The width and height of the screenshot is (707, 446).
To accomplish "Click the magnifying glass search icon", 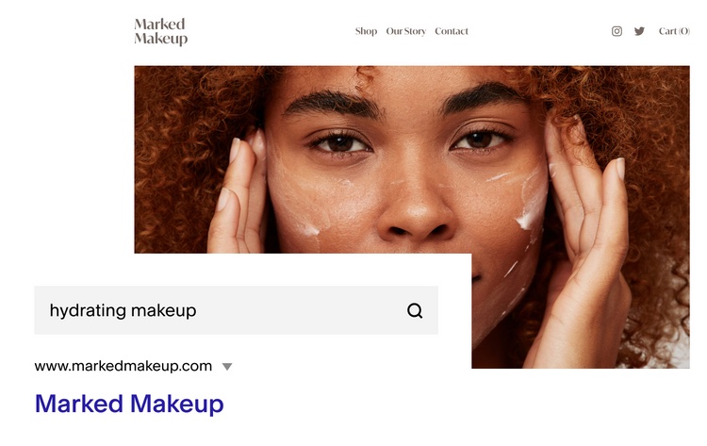I will (415, 310).
